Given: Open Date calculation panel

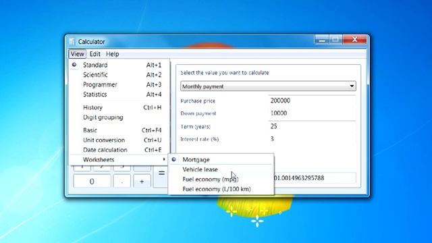Looking at the screenshot, I should 119,150.
